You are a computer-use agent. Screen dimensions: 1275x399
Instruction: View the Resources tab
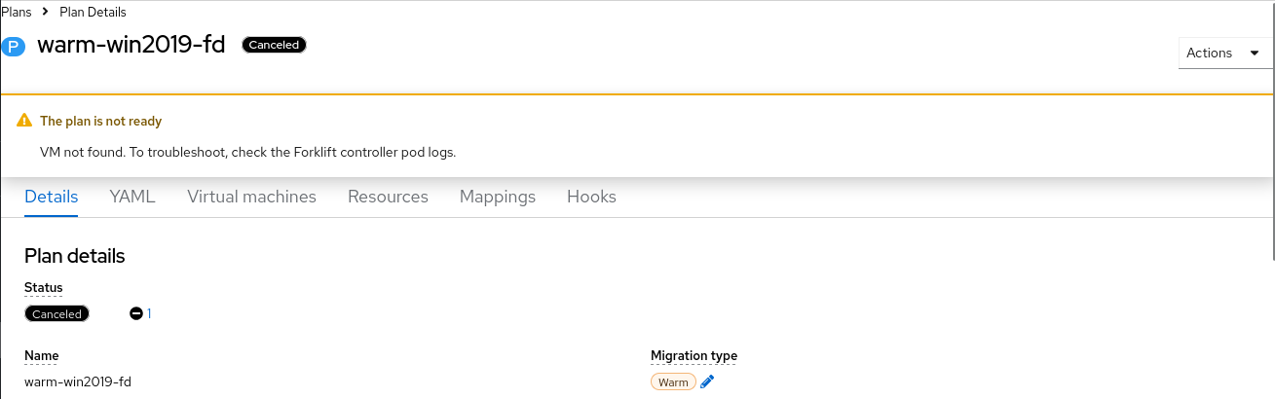click(388, 197)
